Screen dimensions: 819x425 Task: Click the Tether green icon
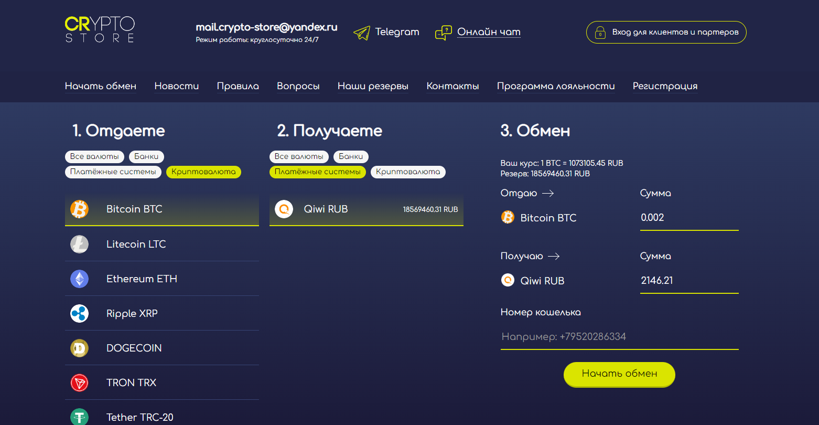tap(80, 417)
